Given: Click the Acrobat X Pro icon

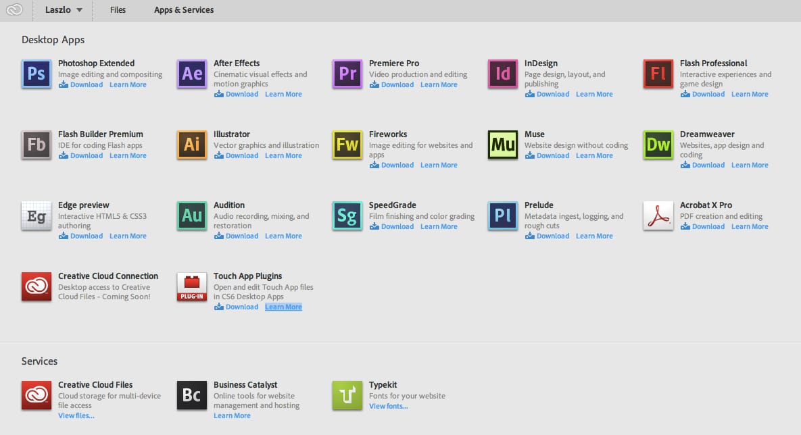Looking at the screenshot, I should pos(658,215).
